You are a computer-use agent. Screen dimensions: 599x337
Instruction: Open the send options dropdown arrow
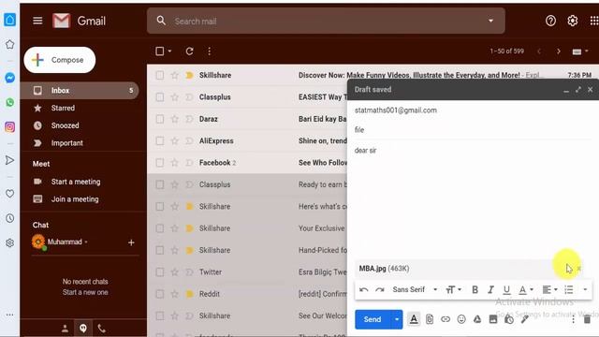coord(397,319)
